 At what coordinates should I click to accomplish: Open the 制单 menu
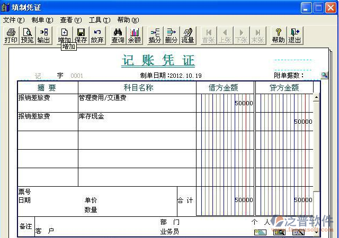(42, 20)
